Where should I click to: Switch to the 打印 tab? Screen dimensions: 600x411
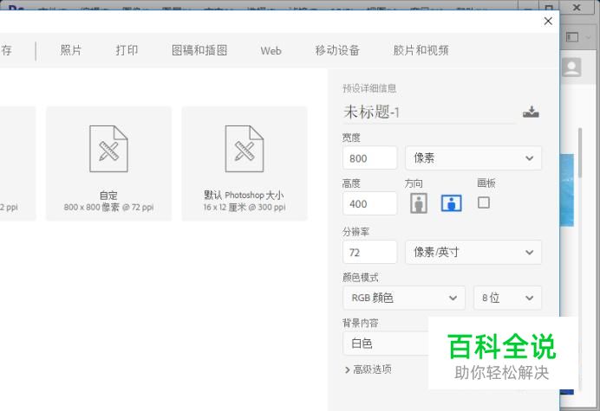pos(127,50)
